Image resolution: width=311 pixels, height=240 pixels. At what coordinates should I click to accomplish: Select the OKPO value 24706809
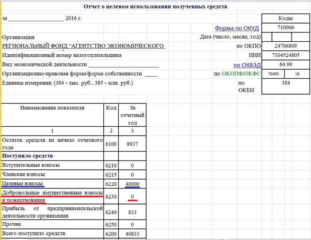[x=286, y=46]
